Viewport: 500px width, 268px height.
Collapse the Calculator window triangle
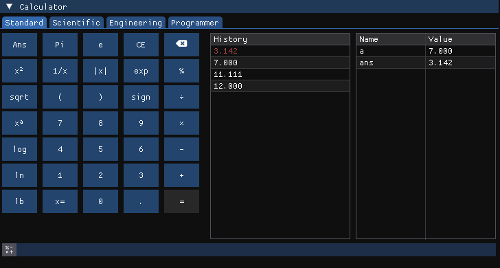click(x=9, y=7)
